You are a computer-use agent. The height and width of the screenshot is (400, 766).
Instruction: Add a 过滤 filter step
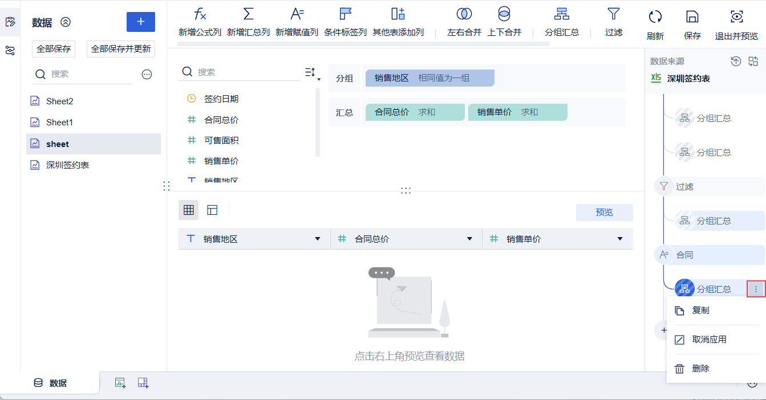(x=614, y=14)
